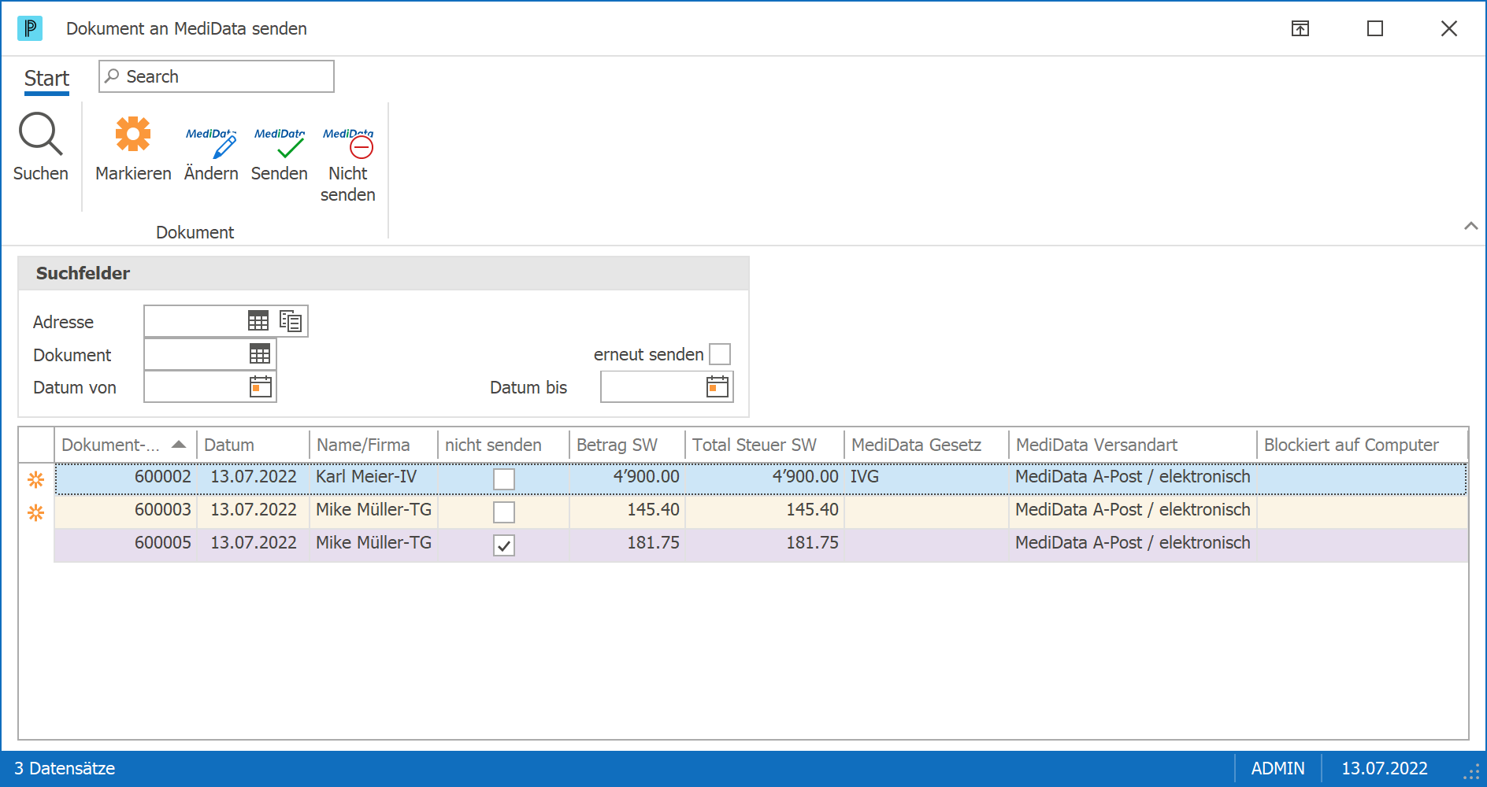
Task: Collapse the ribbon with the chevron
Action: 1470,226
